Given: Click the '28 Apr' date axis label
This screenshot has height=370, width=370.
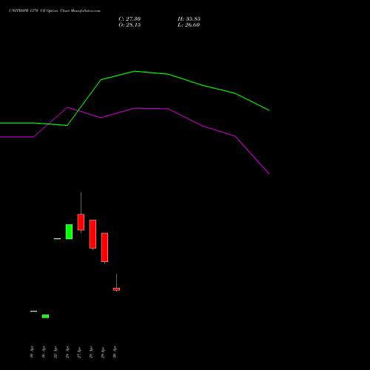Looking at the screenshot, I should [91, 352].
